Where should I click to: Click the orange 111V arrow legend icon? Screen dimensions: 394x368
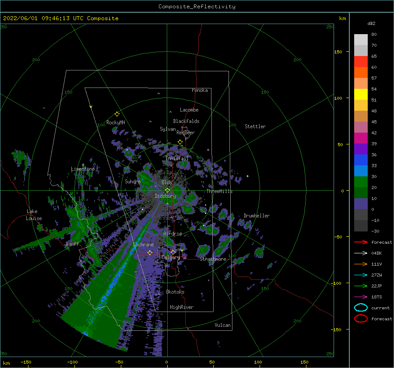361,264
